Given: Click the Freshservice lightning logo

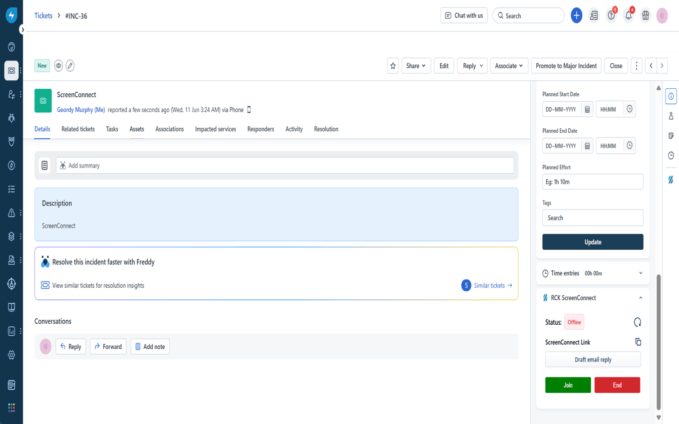Looking at the screenshot, I should pos(11,15).
